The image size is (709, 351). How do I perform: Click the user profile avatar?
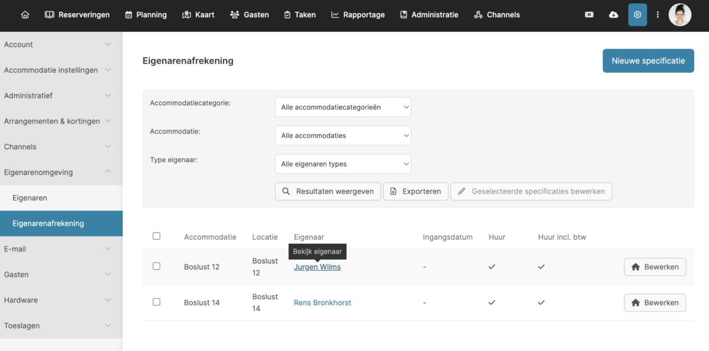pos(679,15)
